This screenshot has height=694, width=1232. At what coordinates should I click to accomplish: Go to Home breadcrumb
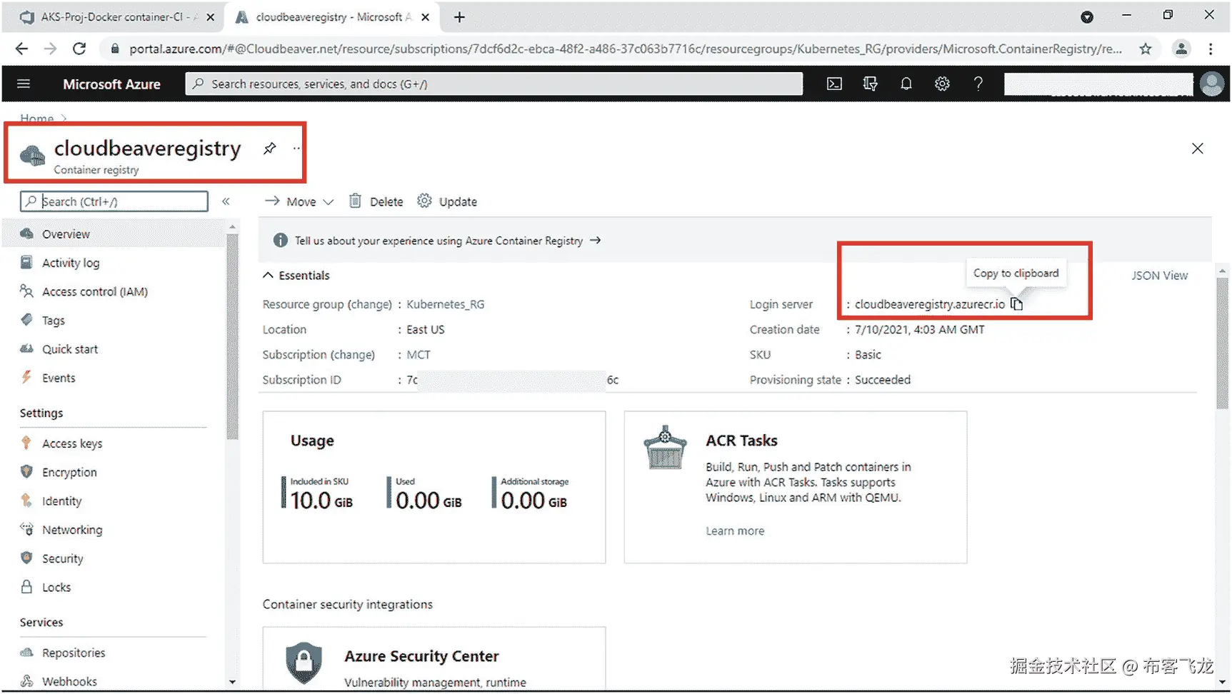point(36,118)
